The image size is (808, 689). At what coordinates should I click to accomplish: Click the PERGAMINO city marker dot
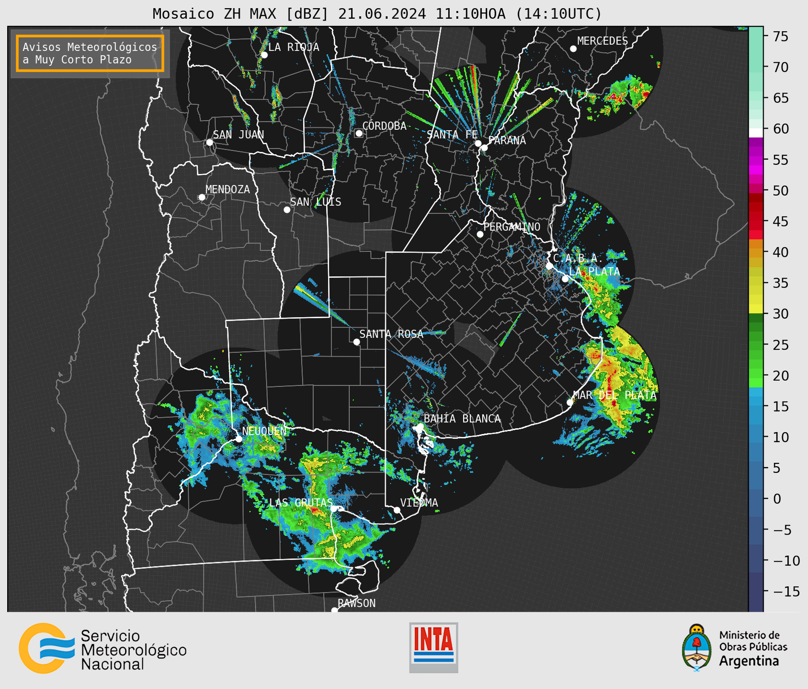coord(480,234)
